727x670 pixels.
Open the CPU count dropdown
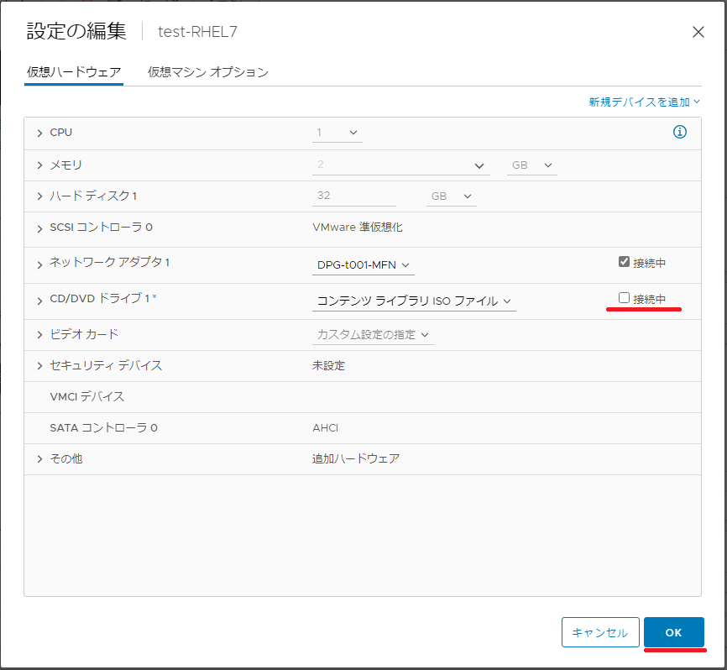(x=337, y=133)
